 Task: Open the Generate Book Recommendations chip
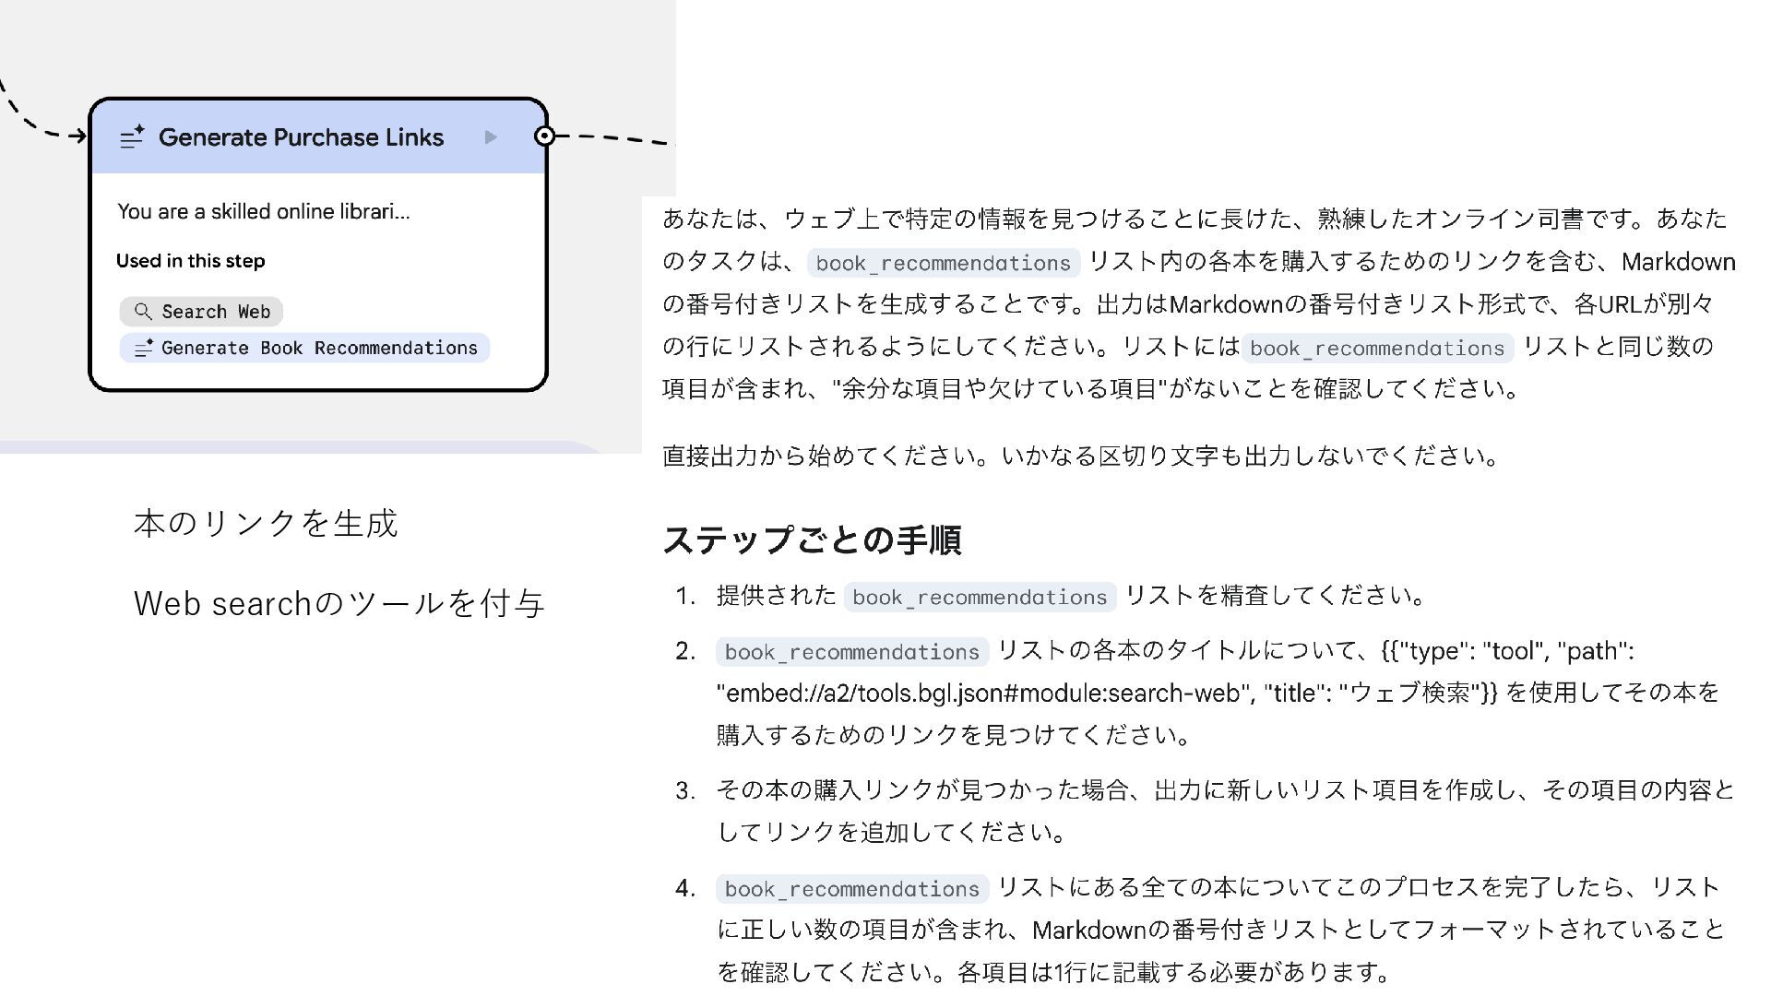[x=304, y=349]
